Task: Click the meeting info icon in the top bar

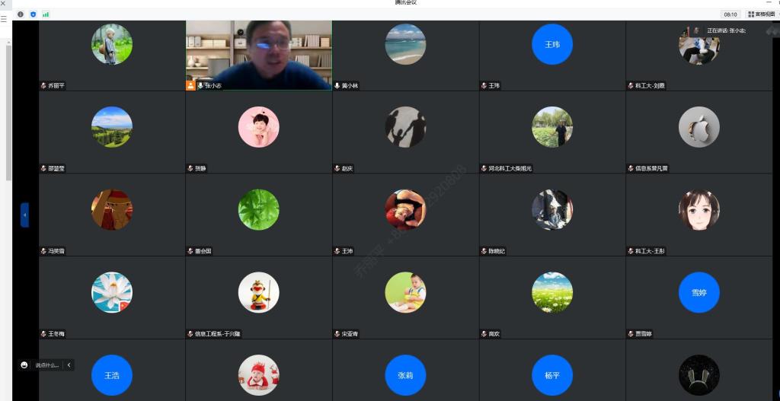Action: click(x=21, y=14)
